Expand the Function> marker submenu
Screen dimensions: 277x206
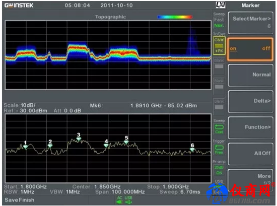(x=250, y=127)
